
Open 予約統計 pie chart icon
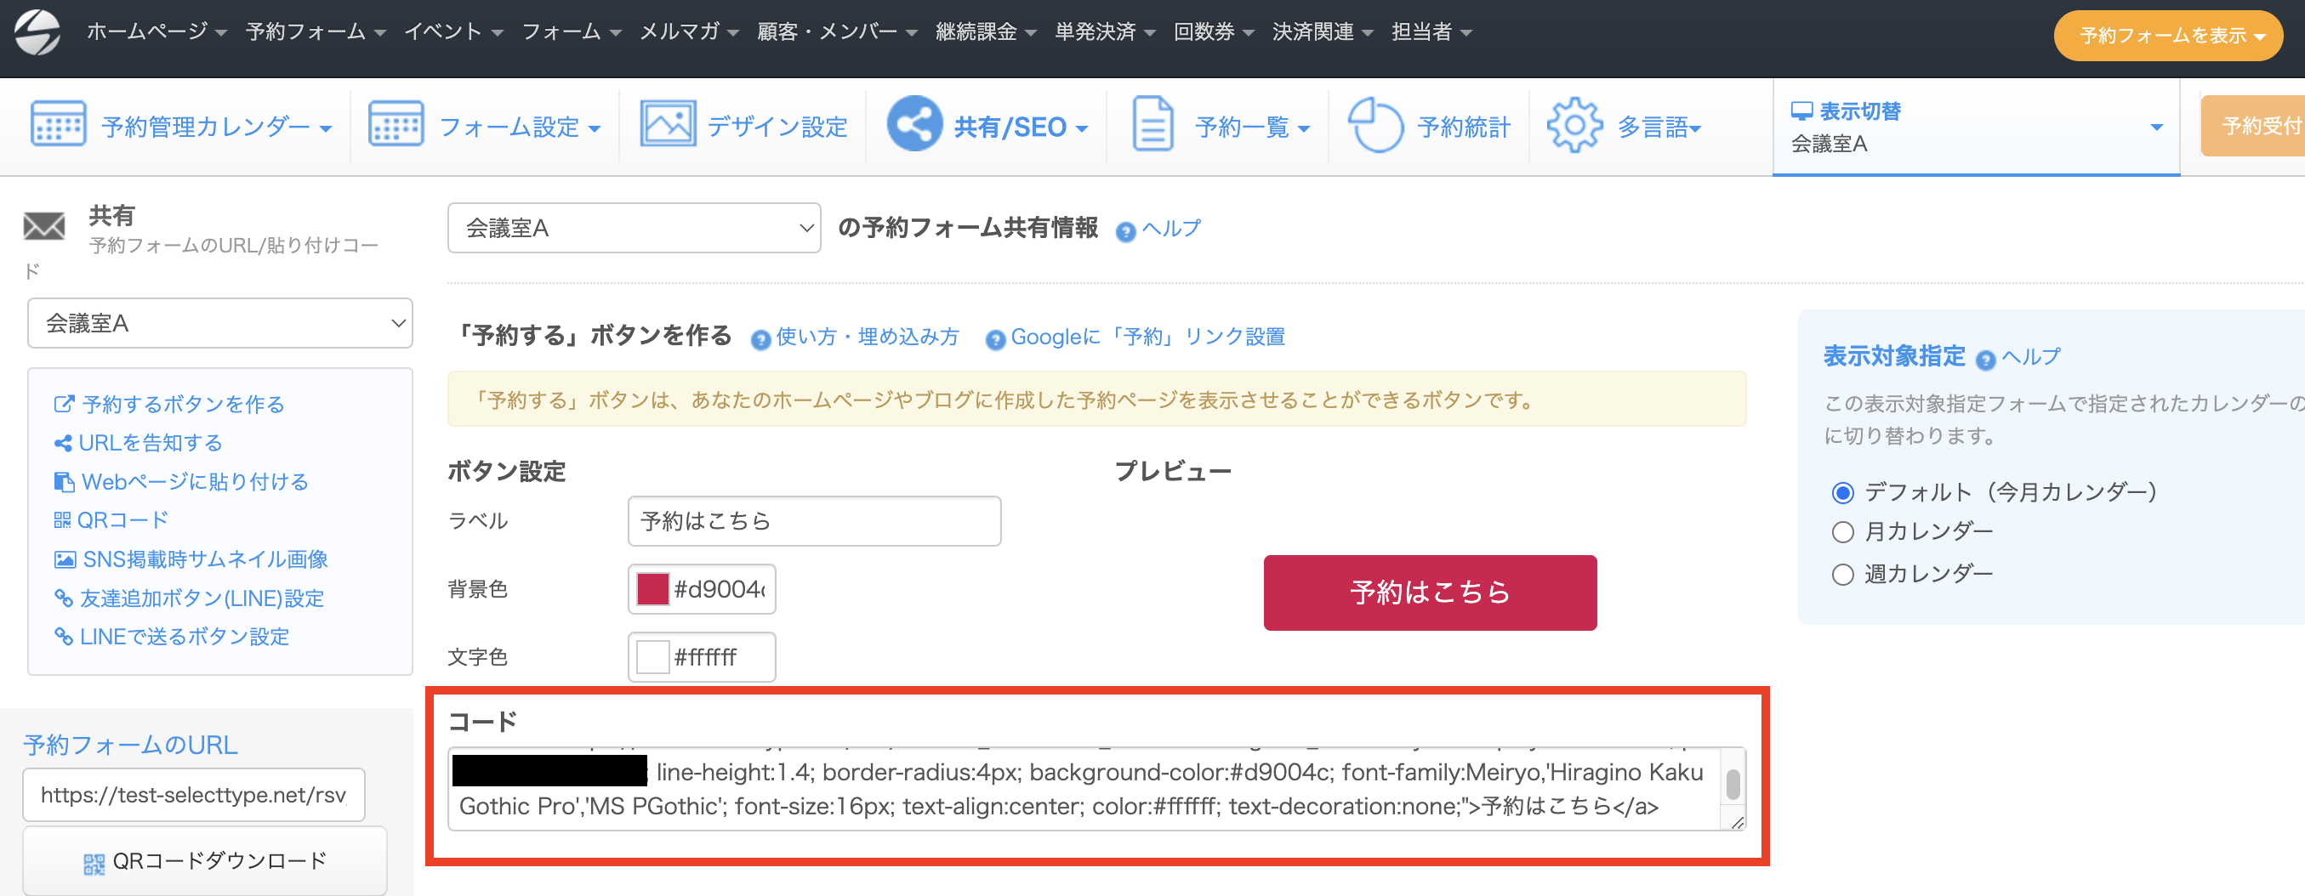coord(1374,125)
